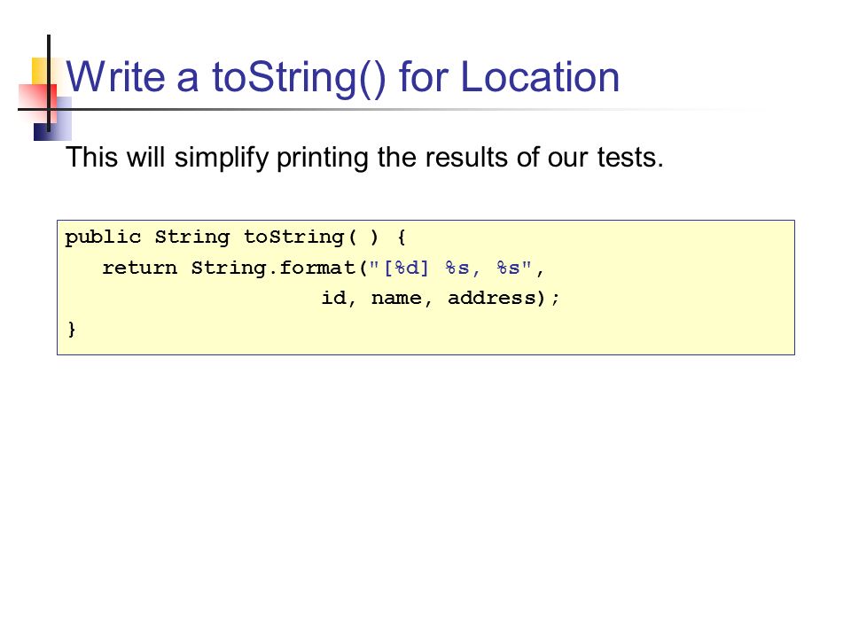Viewport: 851px width, 638px height.
Task: Click the 'id,' argument in code
Action: (339, 298)
